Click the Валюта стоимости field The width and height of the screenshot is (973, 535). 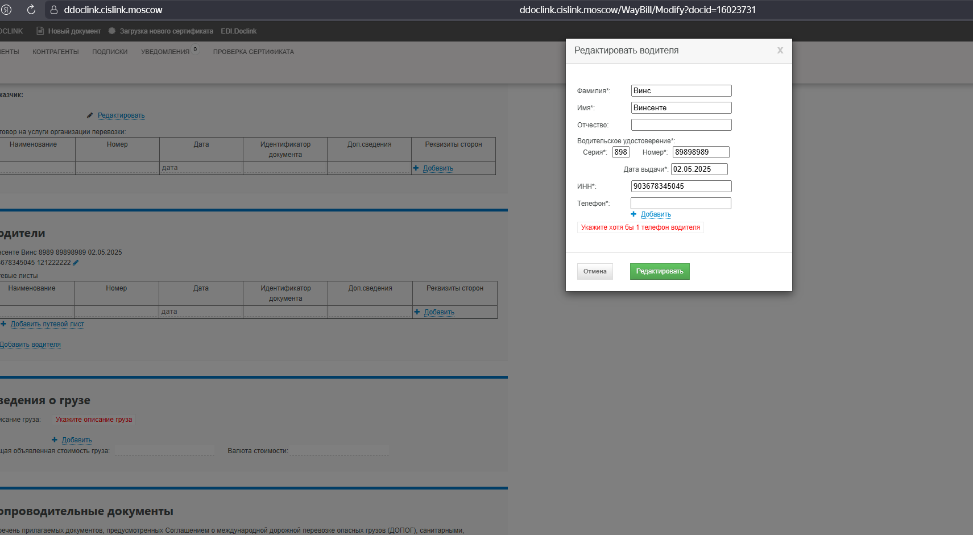tap(339, 451)
